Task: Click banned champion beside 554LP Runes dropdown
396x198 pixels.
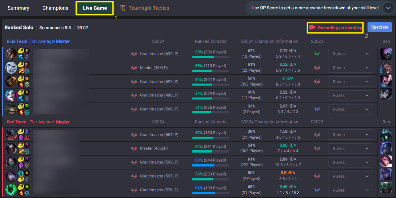Action: click(x=386, y=135)
